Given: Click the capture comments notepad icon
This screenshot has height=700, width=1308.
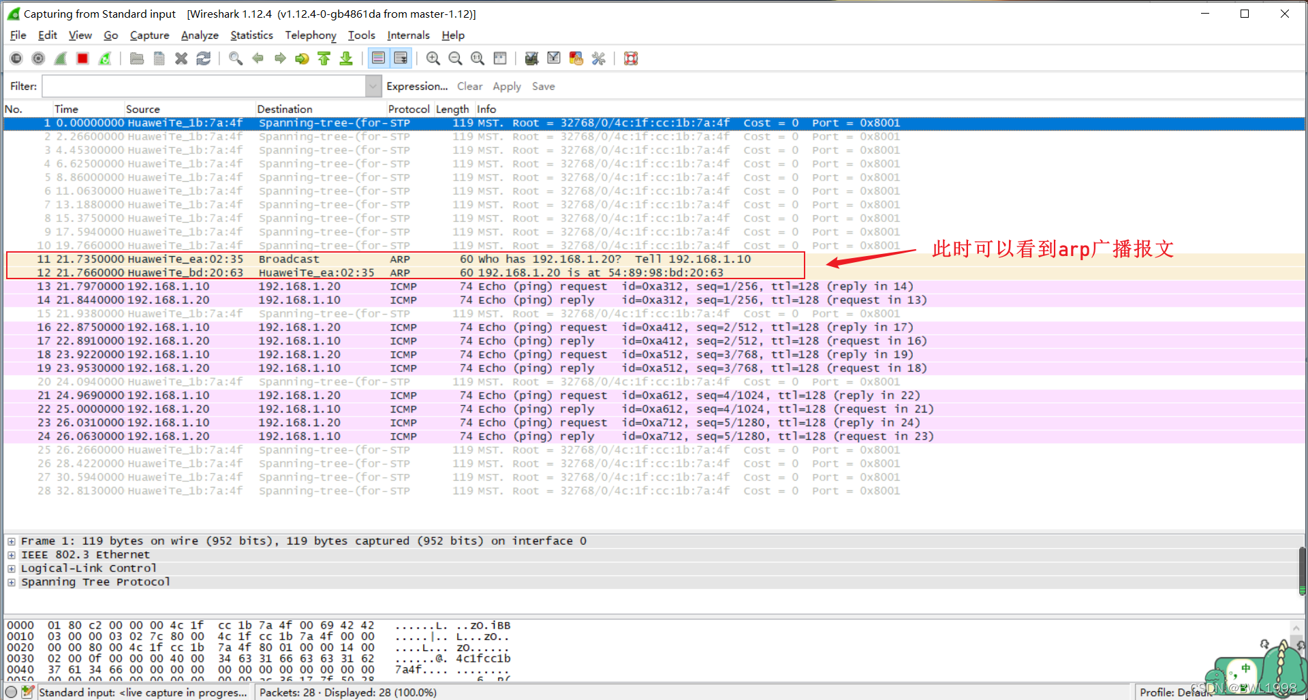Looking at the screenshot, I should coord(28,692).
